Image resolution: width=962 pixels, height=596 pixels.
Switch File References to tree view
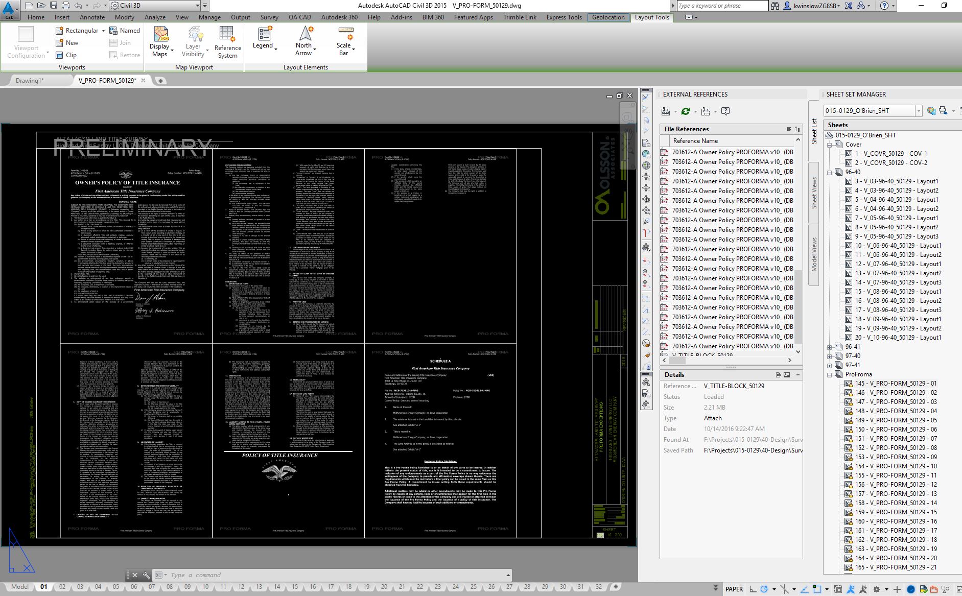coord(797,129)
